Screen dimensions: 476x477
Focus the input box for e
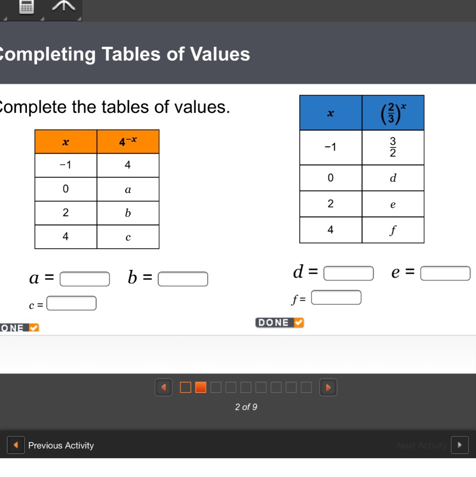tap(445, 273)
